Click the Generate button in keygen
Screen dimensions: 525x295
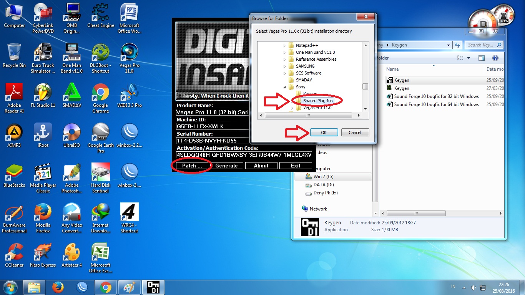coord(226,166)
